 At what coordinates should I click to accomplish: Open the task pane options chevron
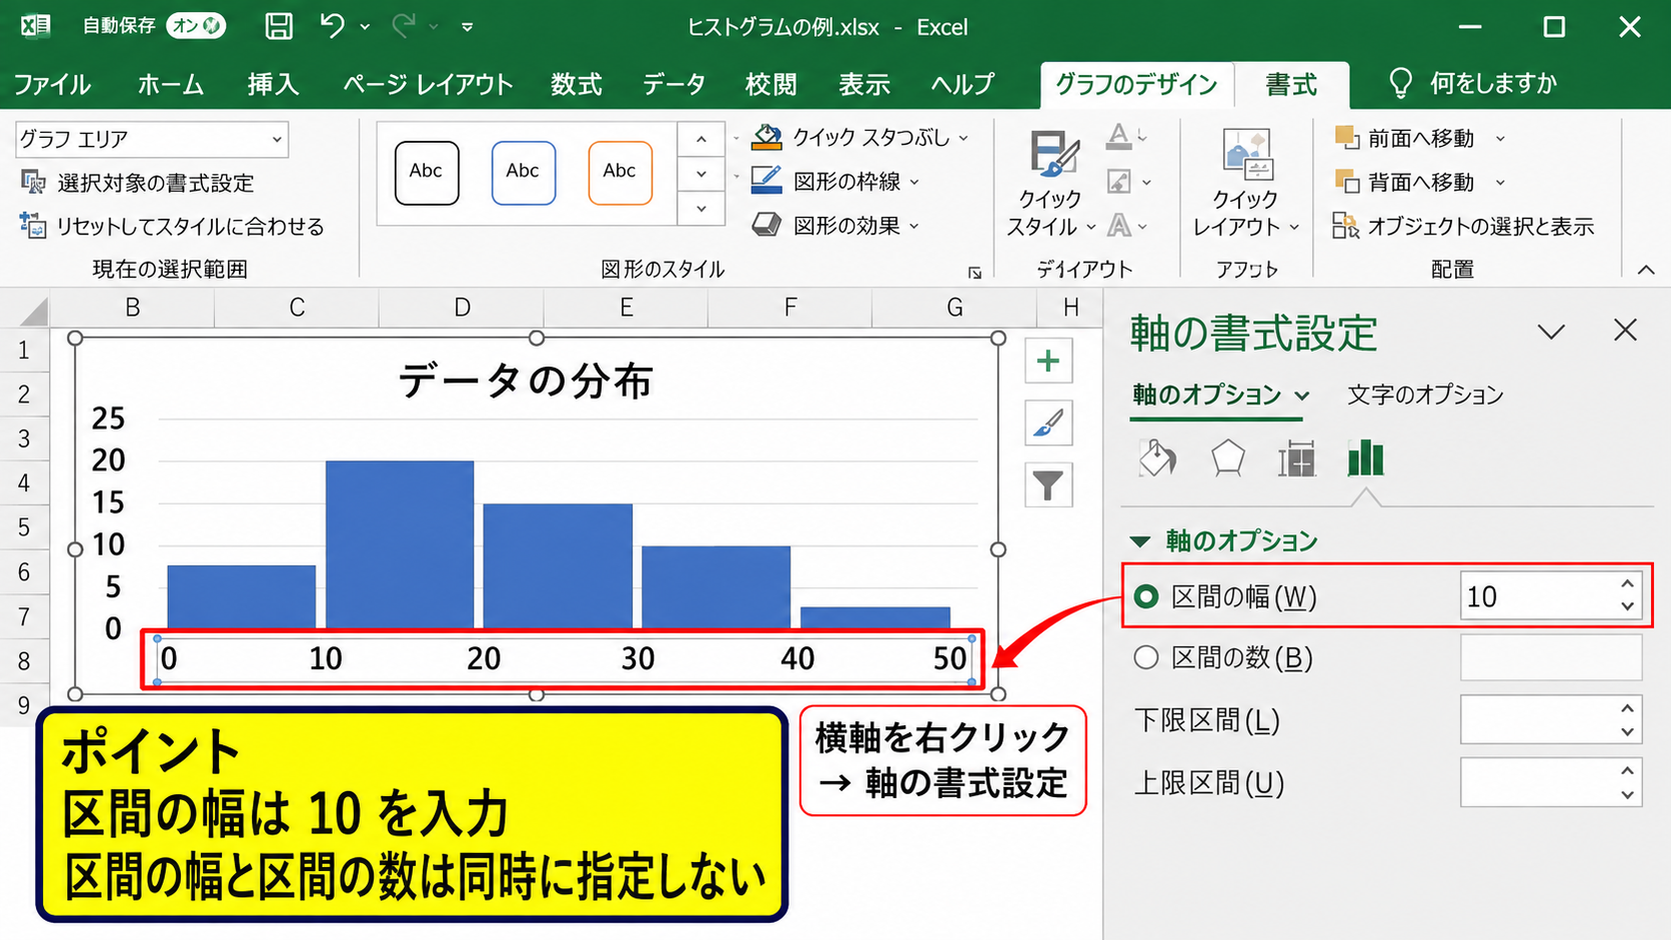(x=1551, y=332)
